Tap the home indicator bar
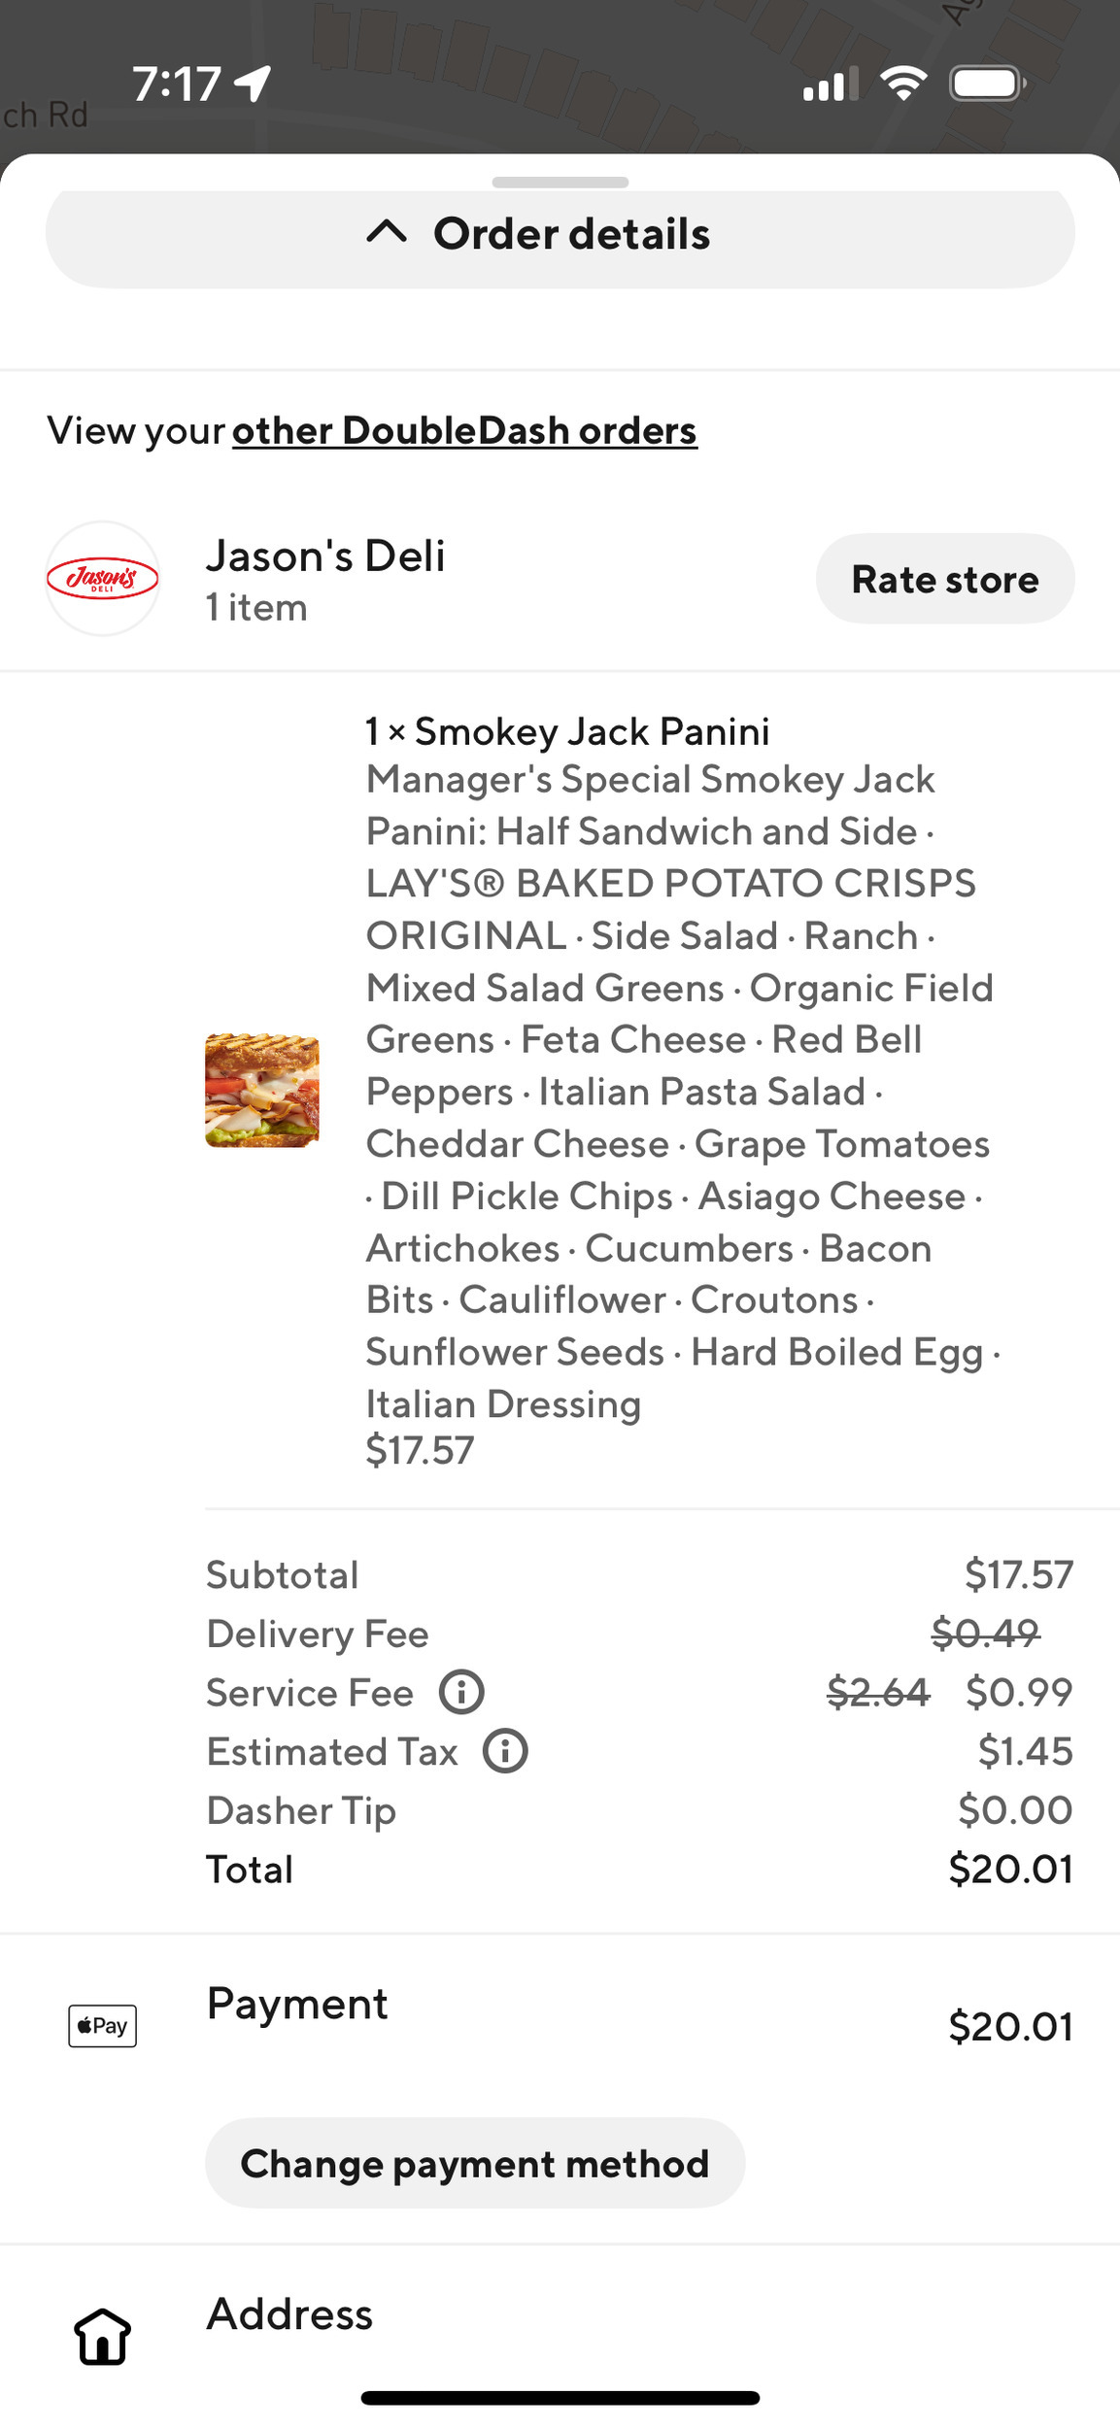1120x2428 pixels. (x=560, y=2398)
